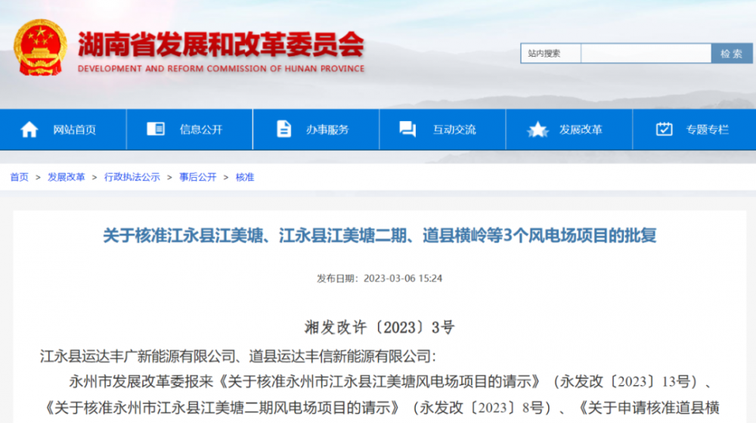Click the 专题专栏 calendar icon
Image resolution: width=756 pixels, height=423 pixels.
(664, 129)
